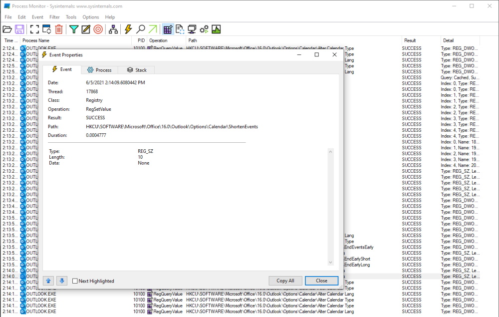Click the Result column header
Viewport: 499px width, 317px height.
(421, 40)
